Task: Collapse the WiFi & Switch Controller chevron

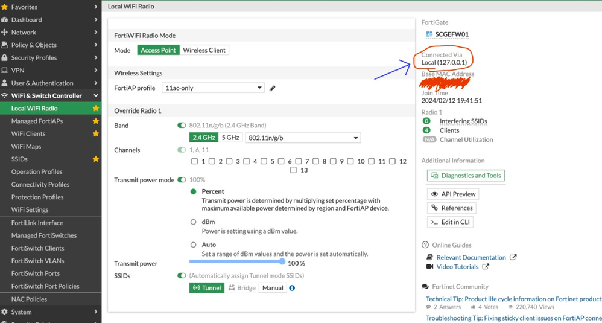Action: click(95, 95)
